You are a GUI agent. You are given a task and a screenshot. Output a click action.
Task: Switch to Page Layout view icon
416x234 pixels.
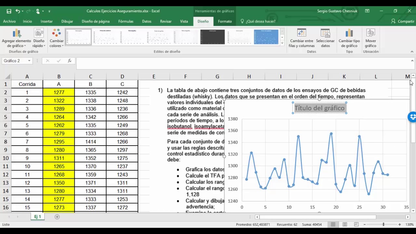[x=345, y=224]
